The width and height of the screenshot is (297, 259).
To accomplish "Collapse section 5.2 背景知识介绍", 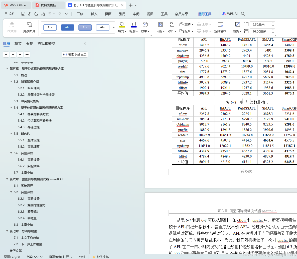I will [11, 81].
